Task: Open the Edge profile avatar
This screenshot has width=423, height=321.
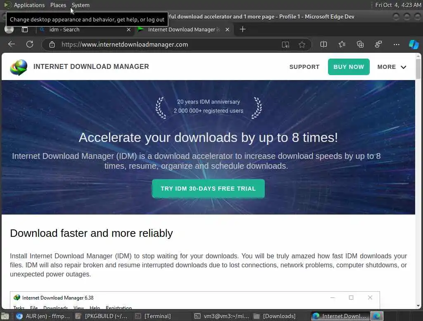Action: coord(9,29)
